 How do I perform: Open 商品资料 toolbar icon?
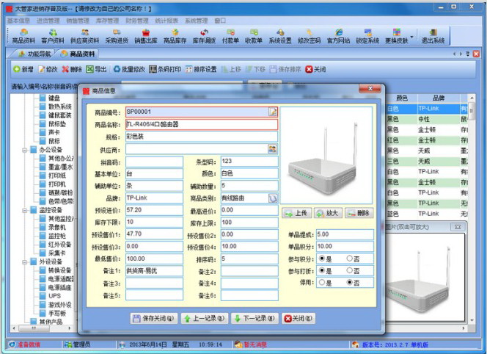[x=23, y=36]
